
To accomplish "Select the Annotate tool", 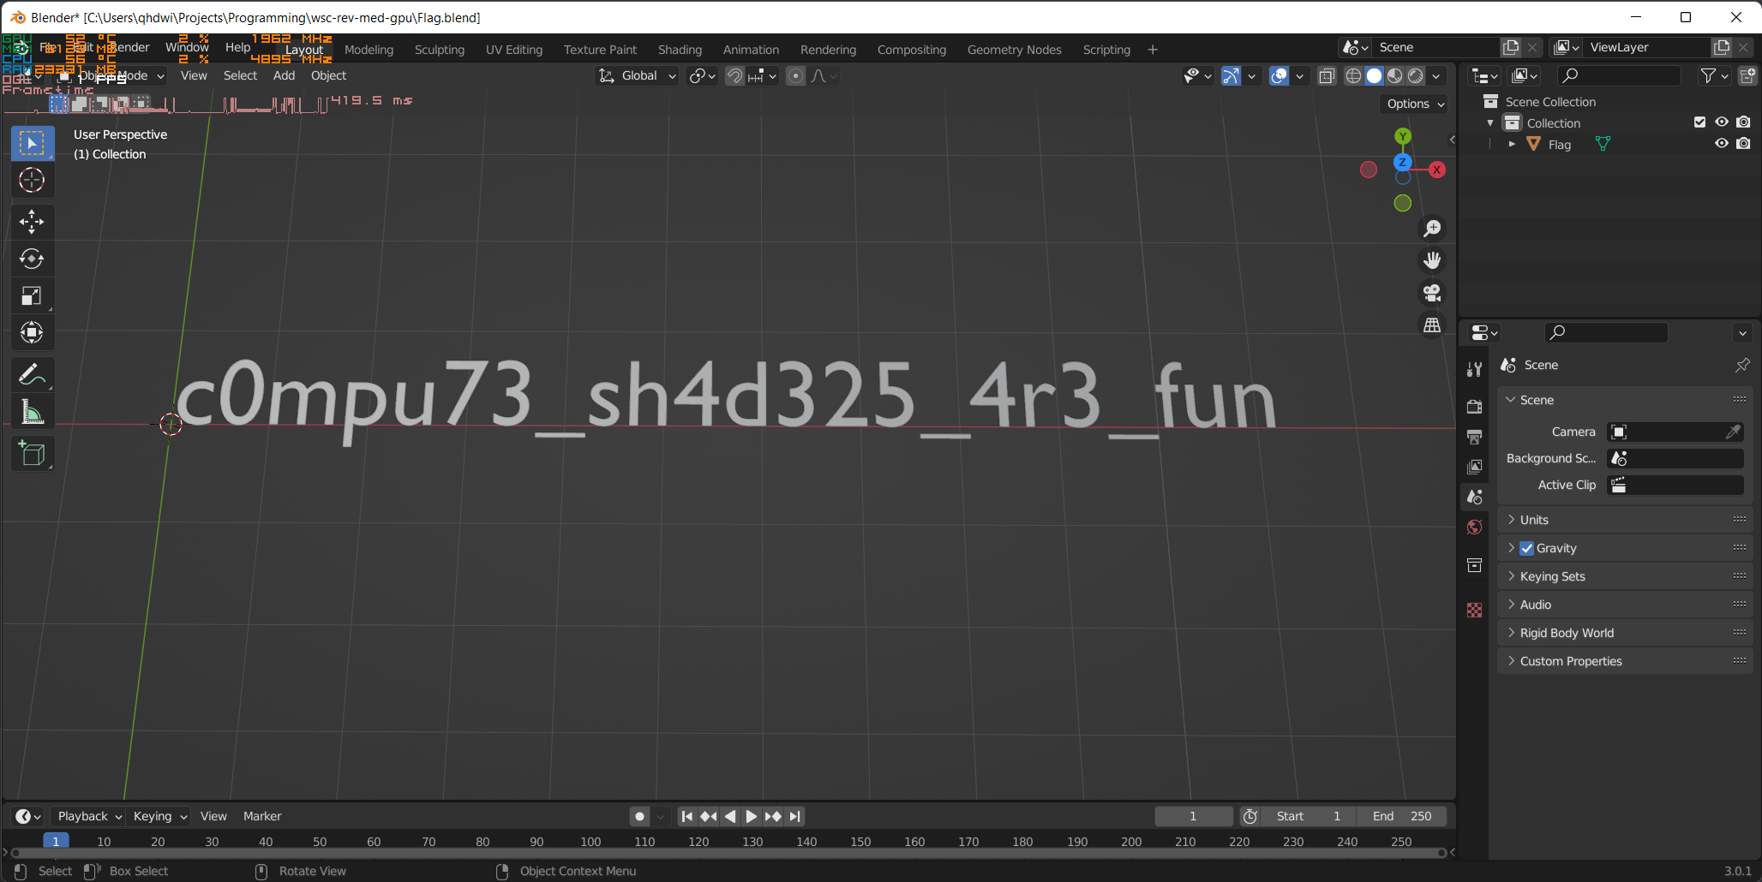I will point(33,375).
